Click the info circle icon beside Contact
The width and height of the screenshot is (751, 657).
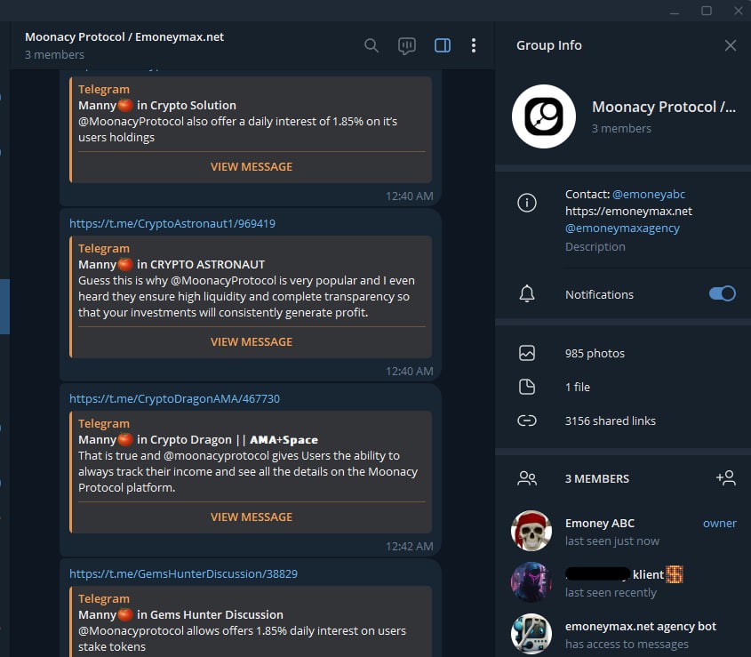[527, 202]
